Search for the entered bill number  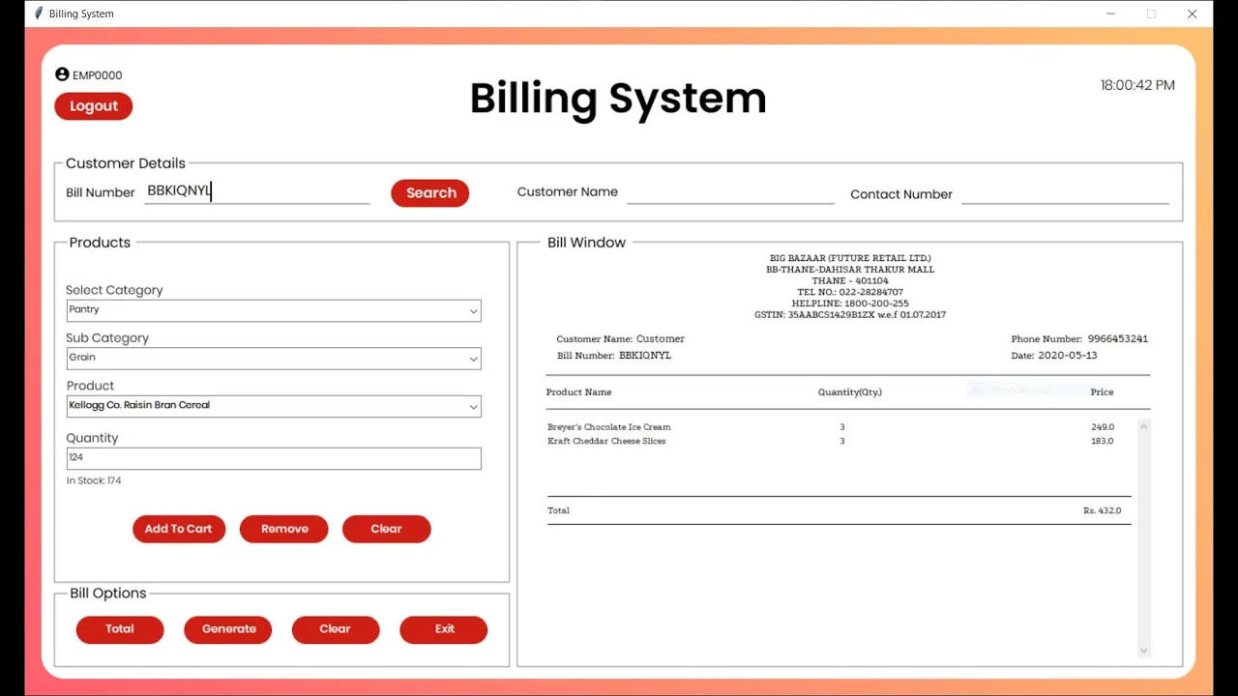(430, 193)
